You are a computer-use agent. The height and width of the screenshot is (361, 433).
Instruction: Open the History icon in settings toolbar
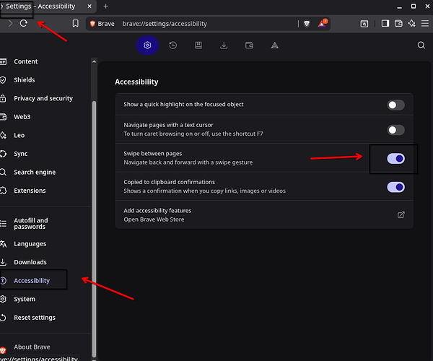pos(173,45)
